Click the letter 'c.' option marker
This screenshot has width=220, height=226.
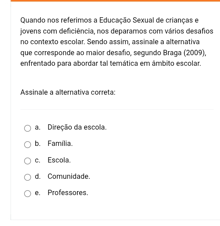coord(37,160)
